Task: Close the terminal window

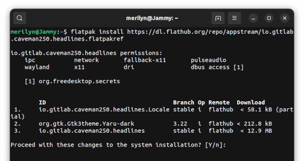Action: coord(284,18)
